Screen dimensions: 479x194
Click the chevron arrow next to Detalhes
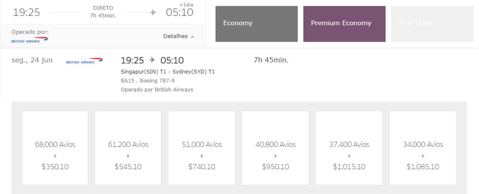[192, 37]
